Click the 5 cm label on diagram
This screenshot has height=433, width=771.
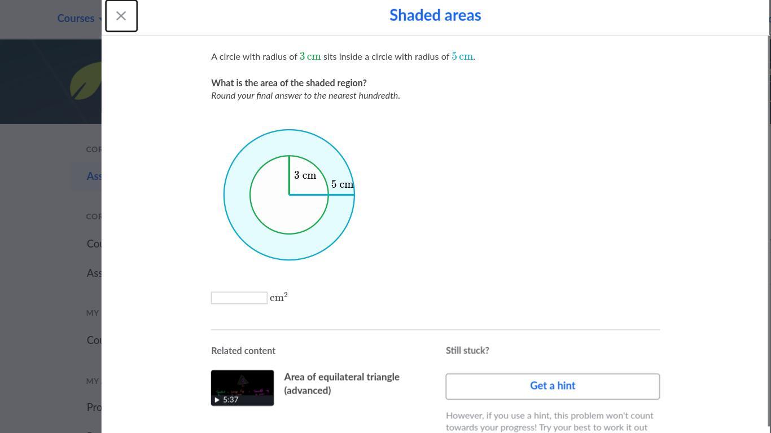(342, 184)
